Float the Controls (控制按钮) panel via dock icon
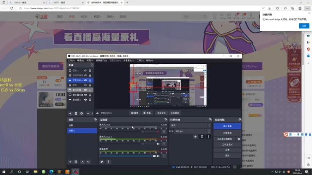 (240, 120)
